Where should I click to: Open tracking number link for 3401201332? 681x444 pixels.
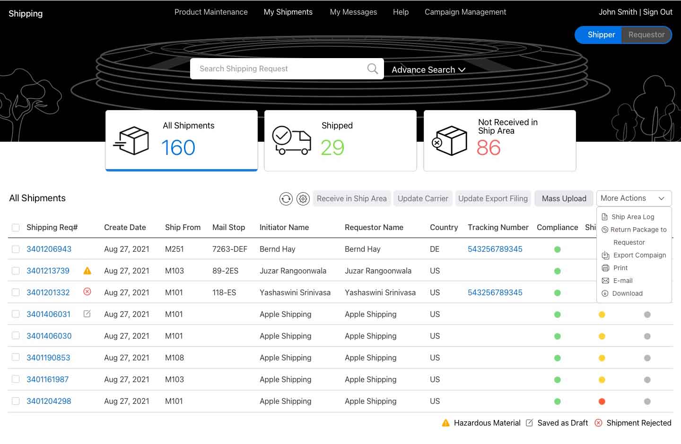pos(495,293)
